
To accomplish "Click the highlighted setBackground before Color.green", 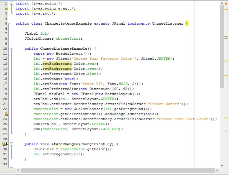I will click(57, 69).
